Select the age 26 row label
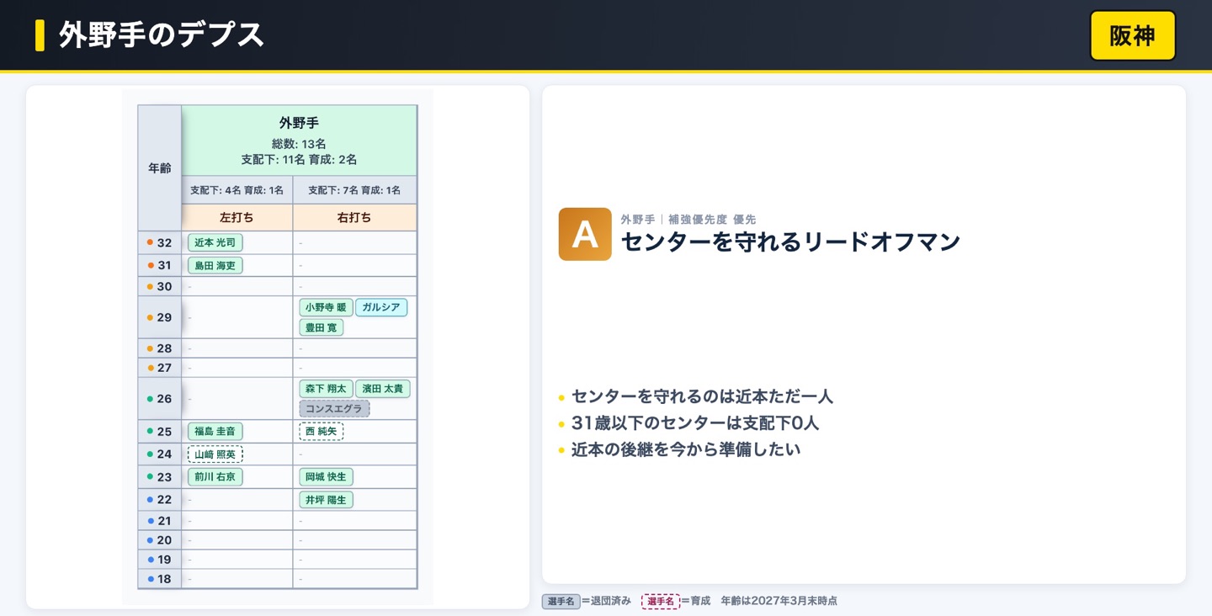 (x=160, y=399)
